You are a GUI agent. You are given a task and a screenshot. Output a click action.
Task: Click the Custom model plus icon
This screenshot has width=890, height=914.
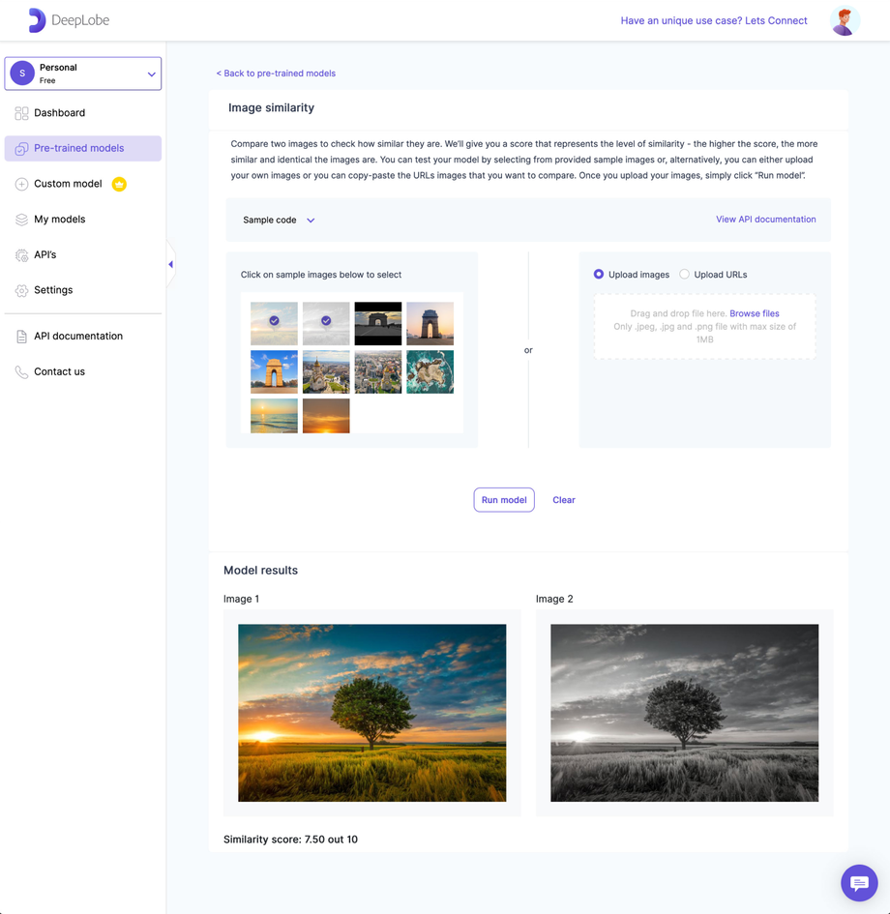pyautogui.click(x=21, y=184)
